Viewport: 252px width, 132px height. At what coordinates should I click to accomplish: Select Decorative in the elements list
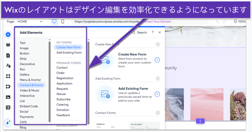coord(27,64)
